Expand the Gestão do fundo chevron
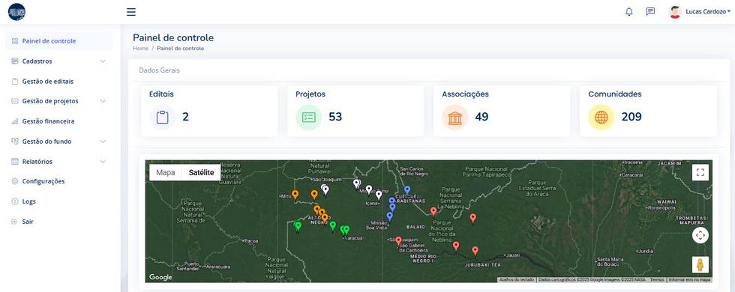 (x=103, y=142)
